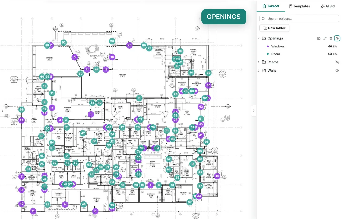Open the AI Bid tab
This screenshot has width=342, height=219.
328,6
